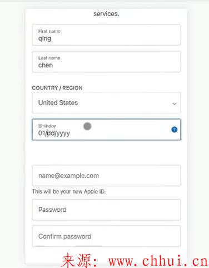Click the 'This will be your new Apple ID' note
209x268 pixels.
[x=69, y=191]
